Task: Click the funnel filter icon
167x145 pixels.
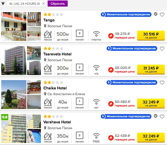Action: [3, 4]
